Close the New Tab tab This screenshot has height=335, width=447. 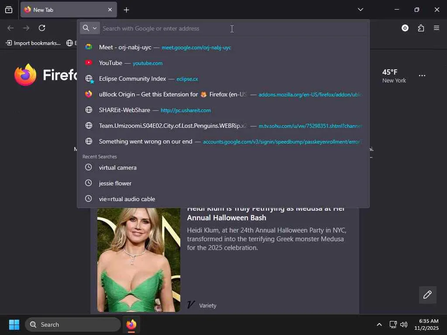[x=110, y=10]
